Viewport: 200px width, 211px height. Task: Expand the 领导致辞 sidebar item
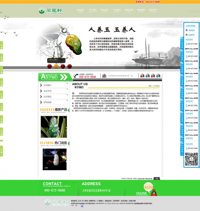(x=53, y=102)
